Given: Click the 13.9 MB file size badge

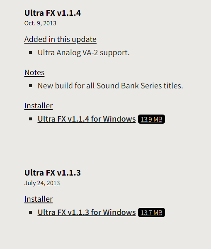Looking at the screenshot, I should [151, 119].
